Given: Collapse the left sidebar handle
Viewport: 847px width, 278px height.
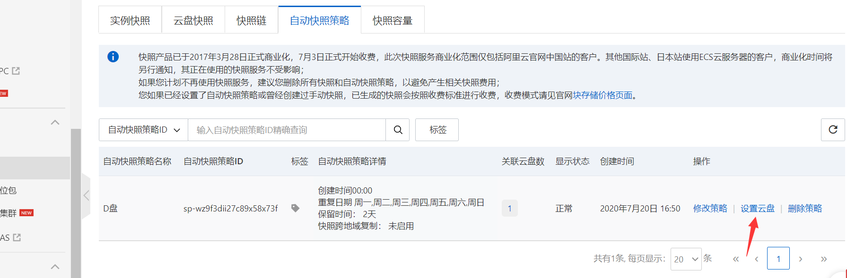Looking at the screenshot, I should 86,195.
